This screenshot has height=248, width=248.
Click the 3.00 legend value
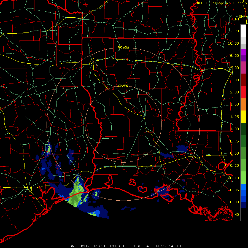tap(234, 80)
